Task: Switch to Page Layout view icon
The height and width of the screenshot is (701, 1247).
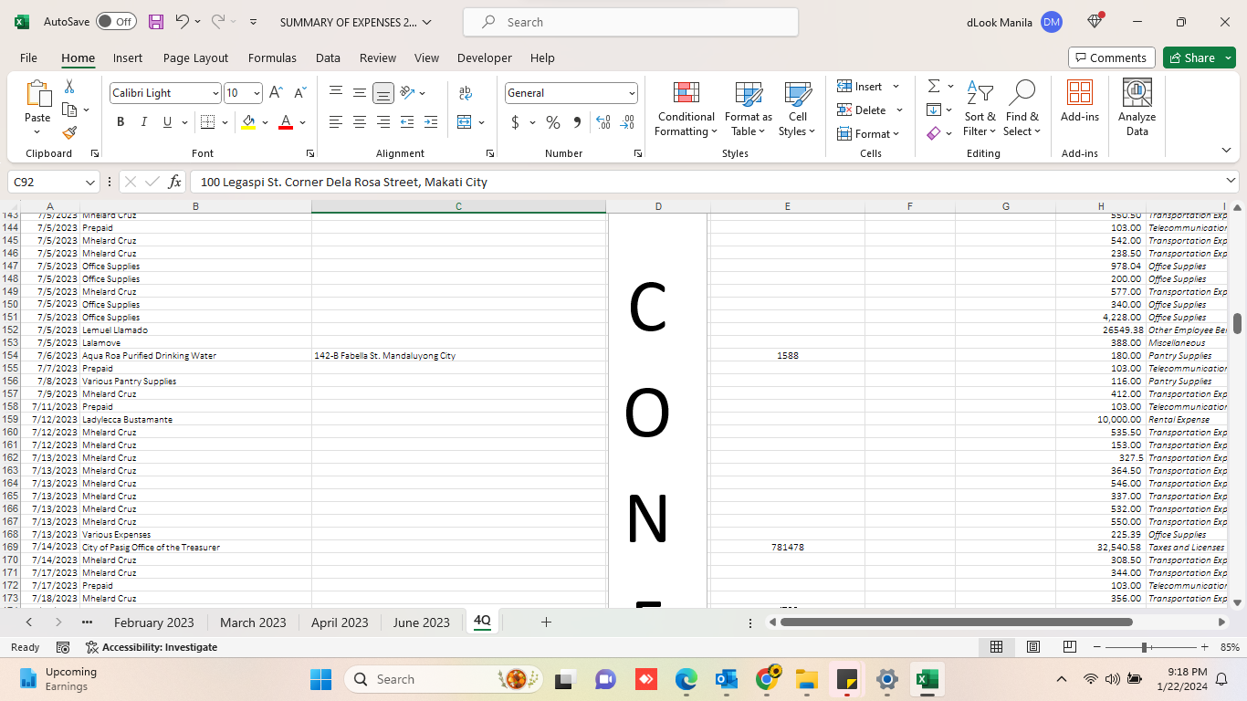Action: [x=1033, y=647]
